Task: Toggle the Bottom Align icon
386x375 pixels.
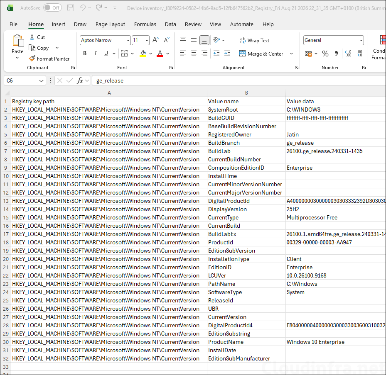Action: point(204,40)
